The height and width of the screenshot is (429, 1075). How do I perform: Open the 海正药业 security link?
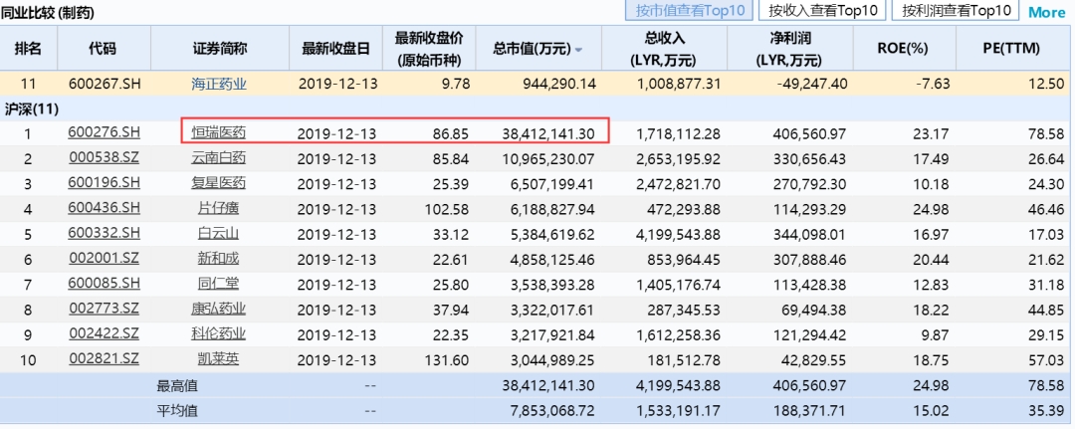pos(219,85)
